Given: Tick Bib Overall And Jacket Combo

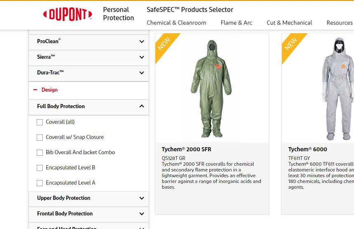Looking at the screenshot, I should pyautogui.click(x=40, y=153).
